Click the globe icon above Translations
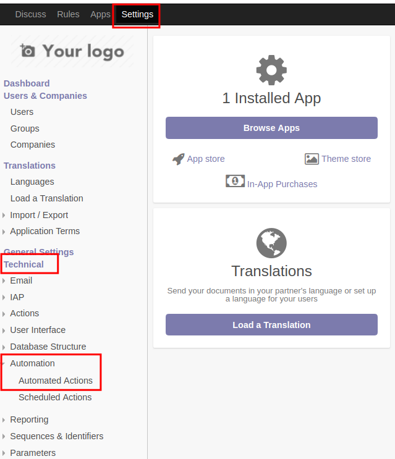Screen dimensions: 395x459 271,243
